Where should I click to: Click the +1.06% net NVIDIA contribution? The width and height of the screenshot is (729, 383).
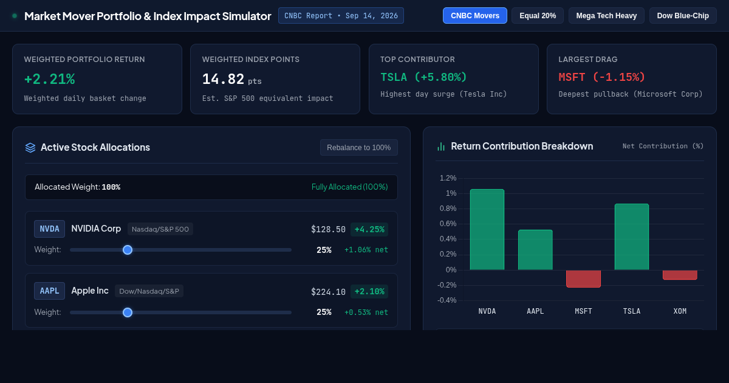point(366,250)
